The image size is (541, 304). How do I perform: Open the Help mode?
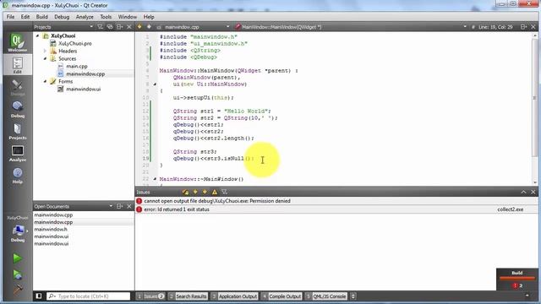17,176
